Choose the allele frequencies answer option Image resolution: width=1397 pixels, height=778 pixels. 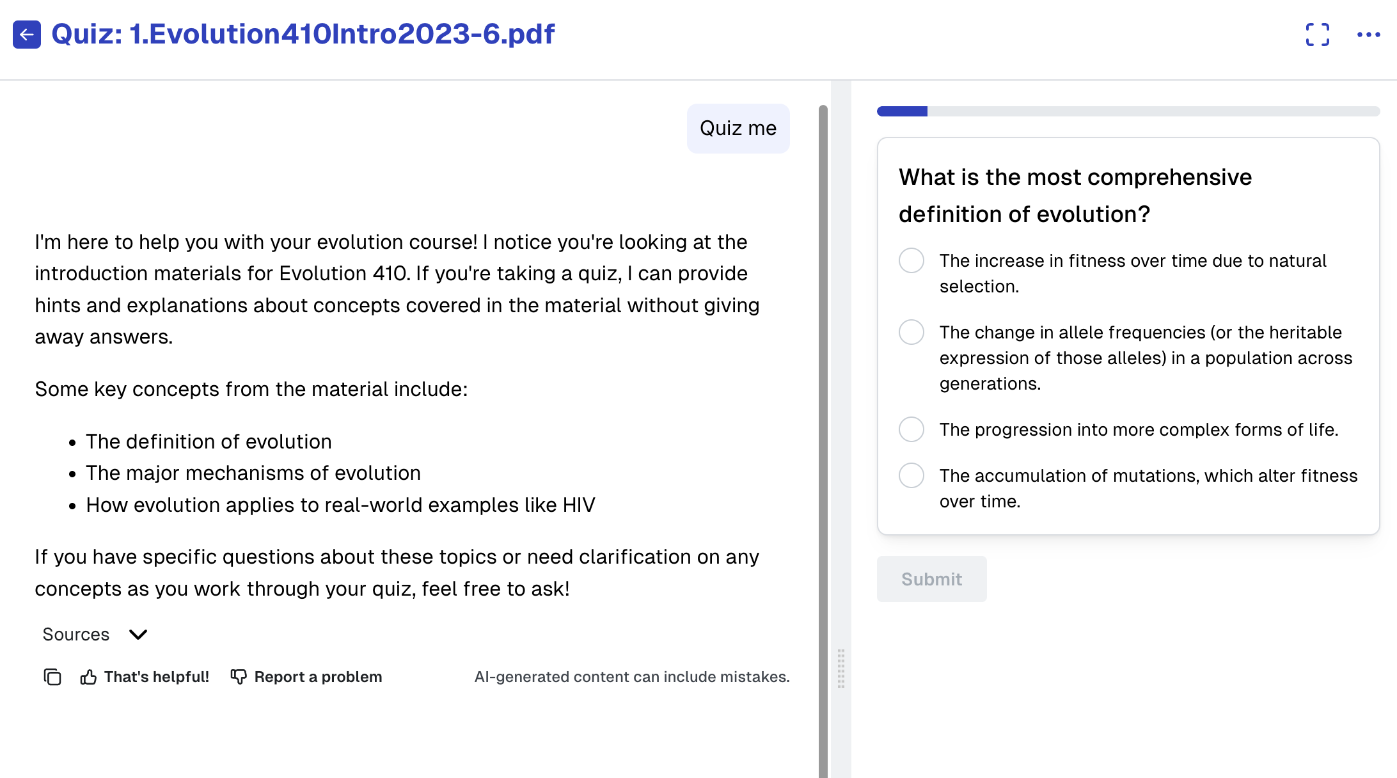click(x=912, y=333)
